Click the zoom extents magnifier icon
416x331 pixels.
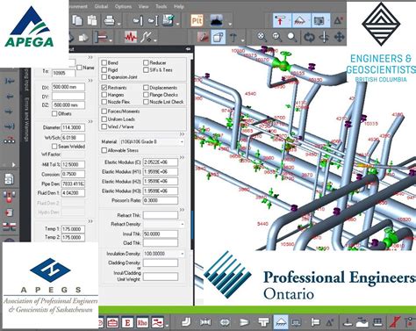tap(262, 37)
